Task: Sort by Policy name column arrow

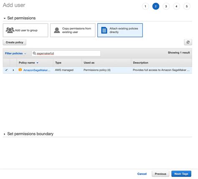Action: click(x=37, y=63)
